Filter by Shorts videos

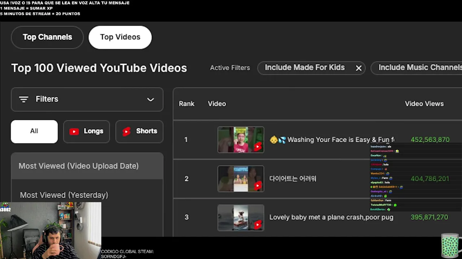click(x=139, y=131)
